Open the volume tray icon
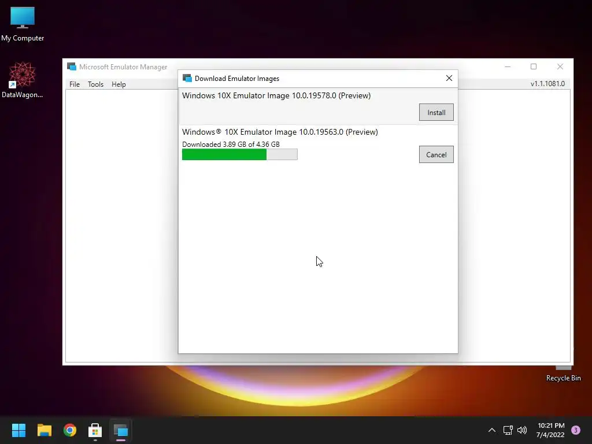The height and width of the screenshot is (444, 592). point(522,430)
